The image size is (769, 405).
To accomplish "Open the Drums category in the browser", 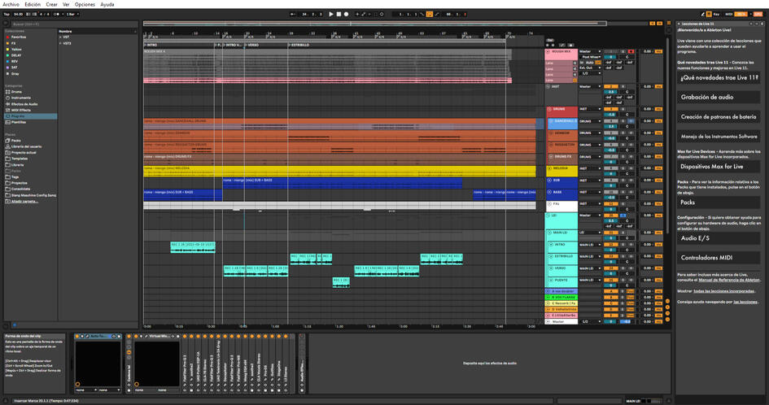I will point(16,92).
